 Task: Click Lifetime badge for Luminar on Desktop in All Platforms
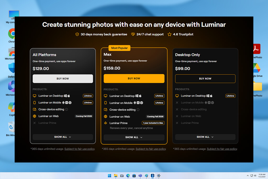[x=88, y=96]
